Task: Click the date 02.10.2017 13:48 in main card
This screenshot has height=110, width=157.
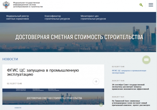Action: (x=14, y=84)
